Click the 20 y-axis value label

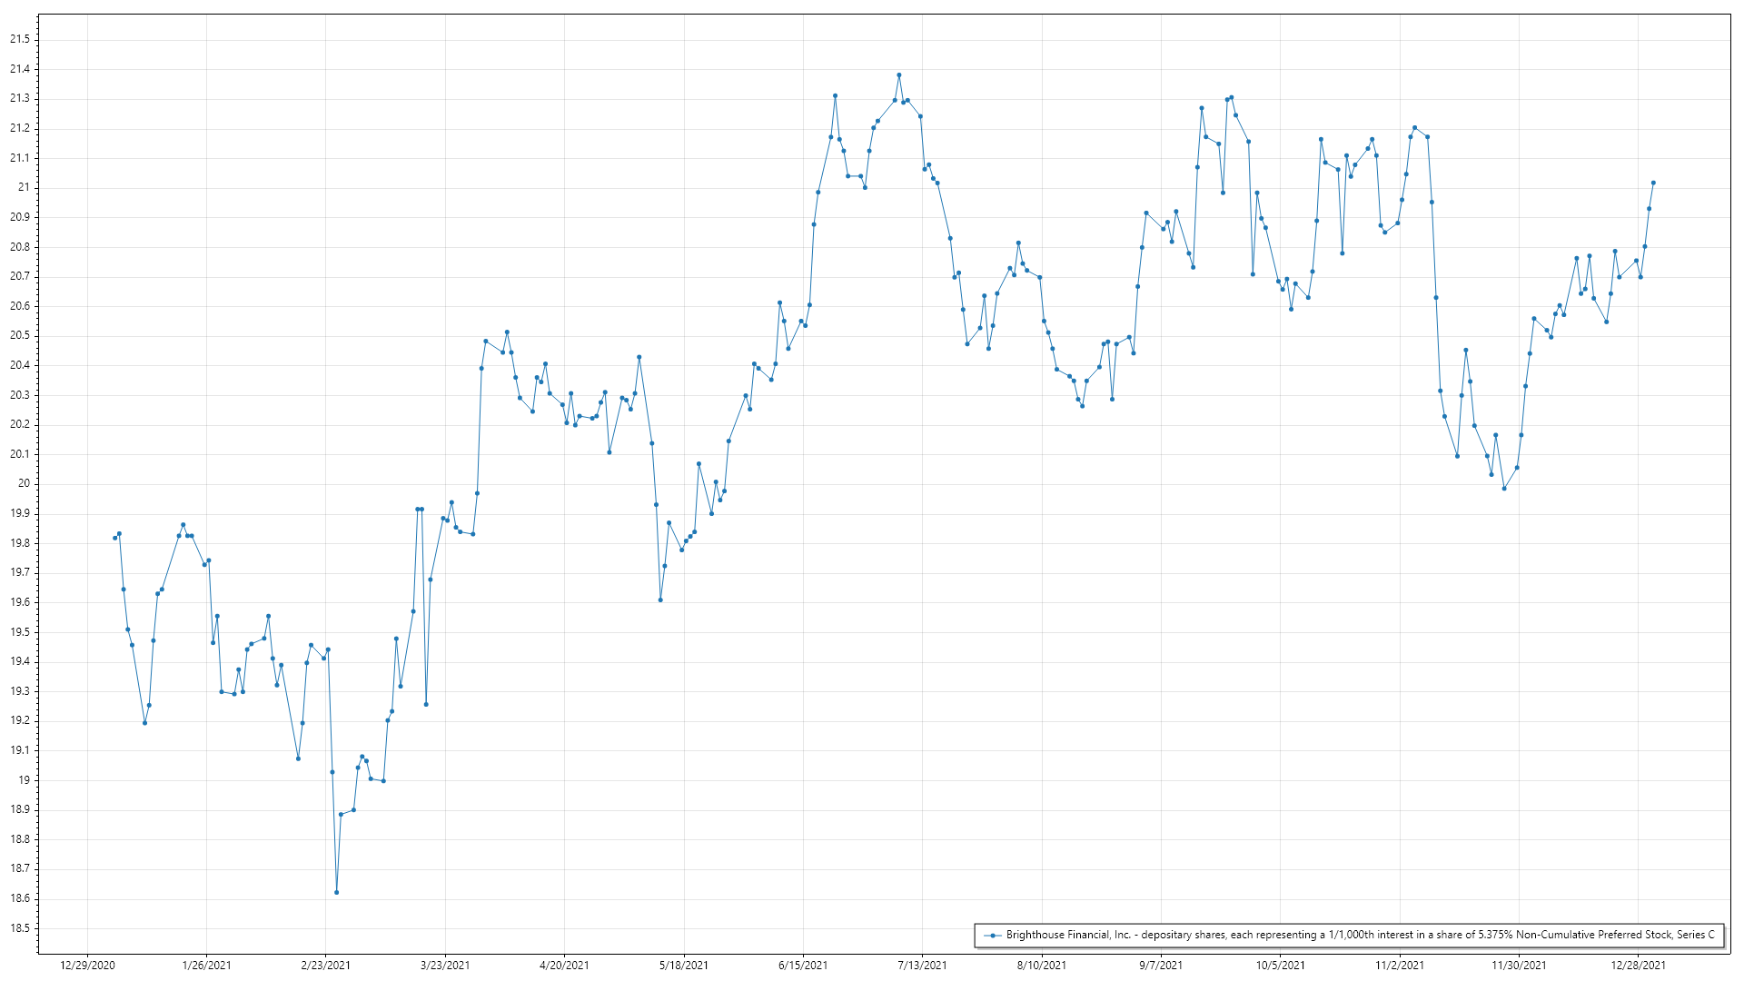24,483
